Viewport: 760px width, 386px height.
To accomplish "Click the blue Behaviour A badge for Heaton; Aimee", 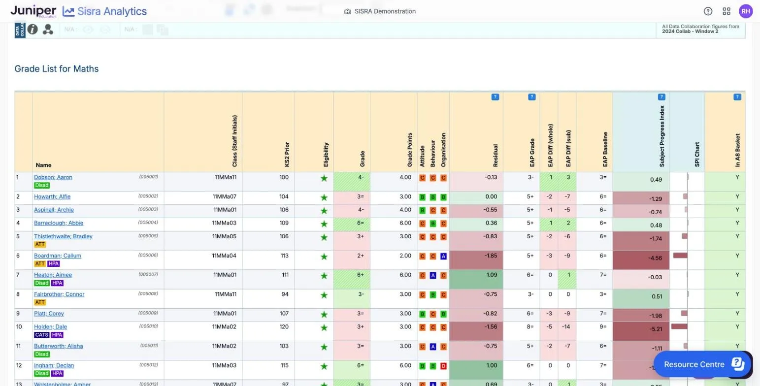I will click(433, 275).
